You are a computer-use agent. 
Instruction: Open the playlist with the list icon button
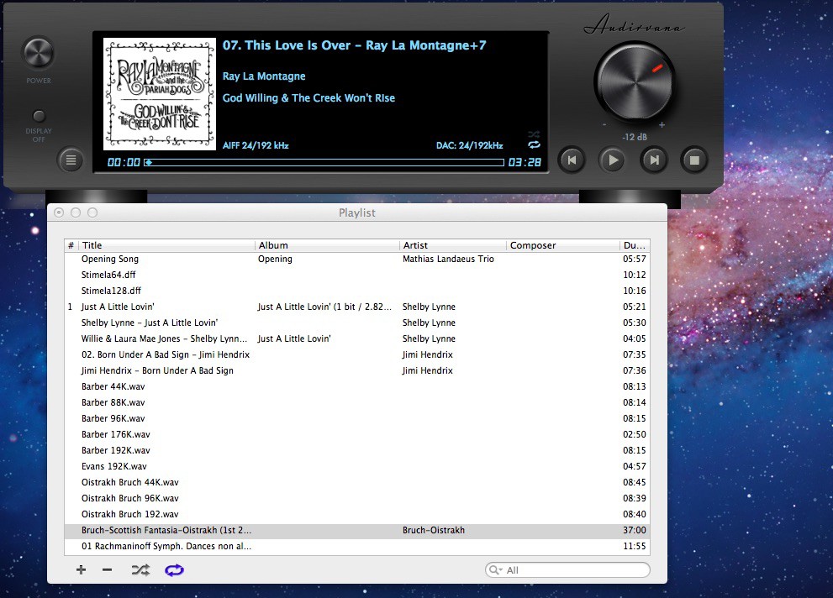tap(71, 160)
